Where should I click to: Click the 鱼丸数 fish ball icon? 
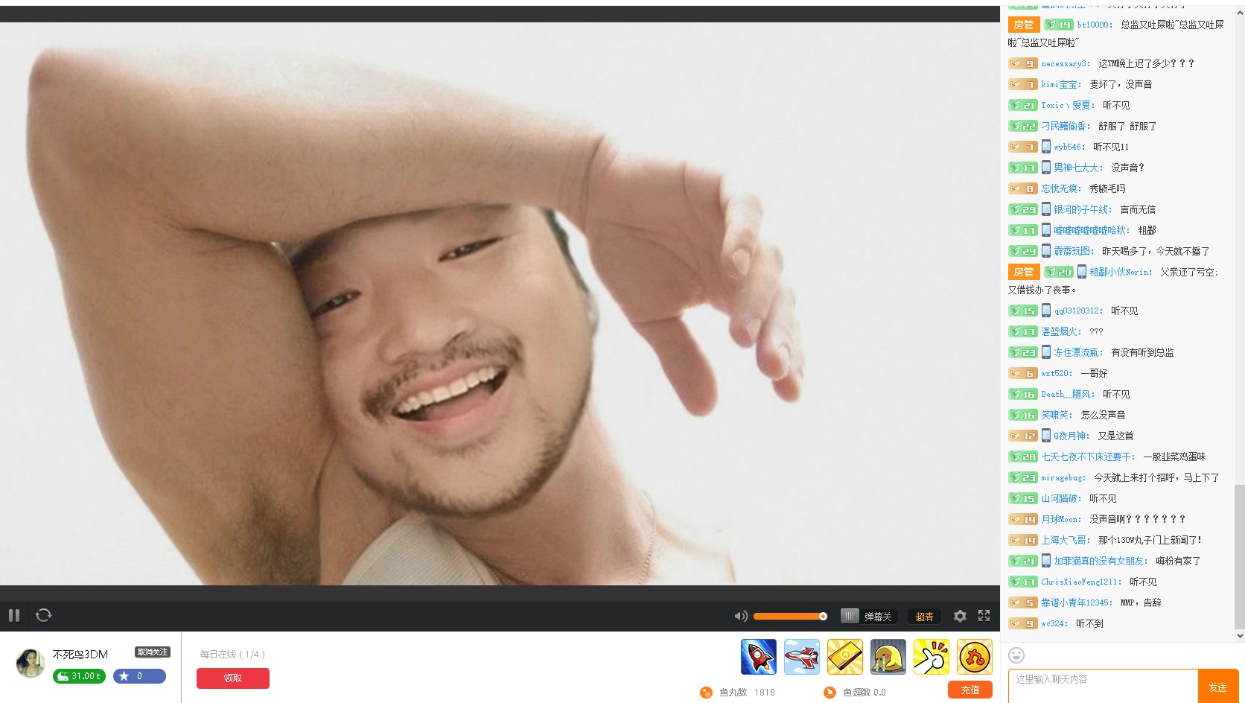point(706,693)
